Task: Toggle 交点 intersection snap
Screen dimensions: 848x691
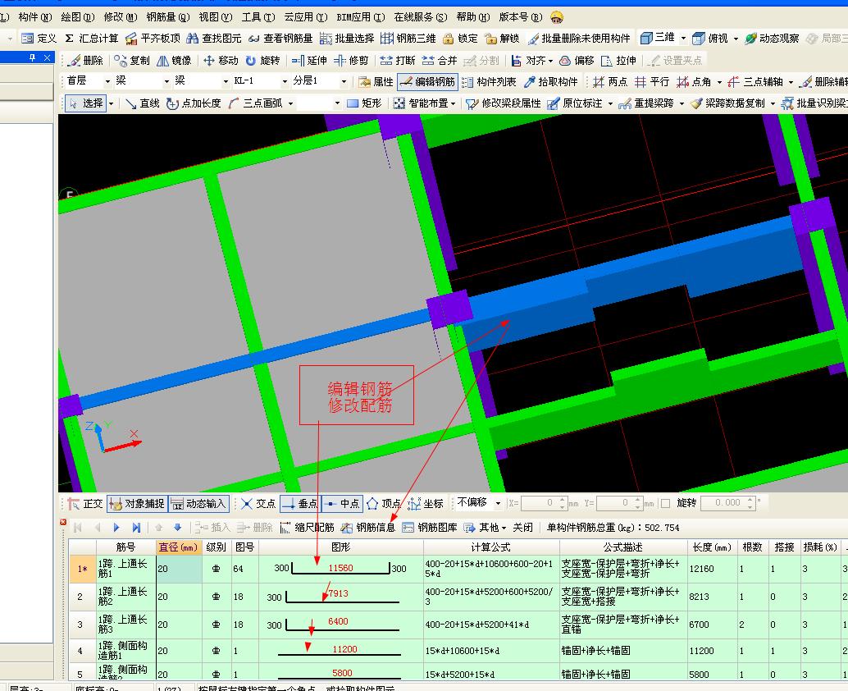Action: (258, 504)
